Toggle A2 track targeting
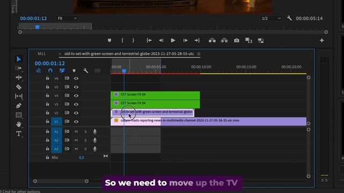Screen dimensions: 344x193 pos(56,140)
